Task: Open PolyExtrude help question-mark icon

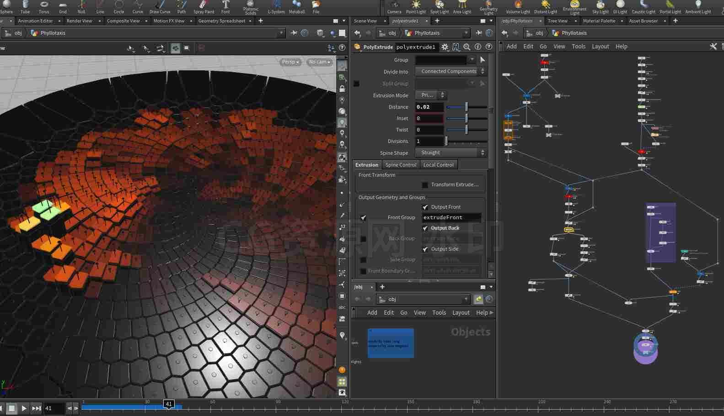Action: (489, 47)
